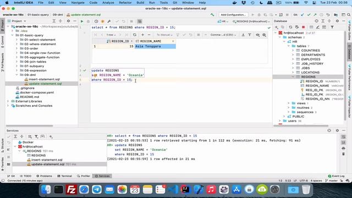Click Add Configuration button
Viewport: 352px width, 198px height.
point(233,15)
